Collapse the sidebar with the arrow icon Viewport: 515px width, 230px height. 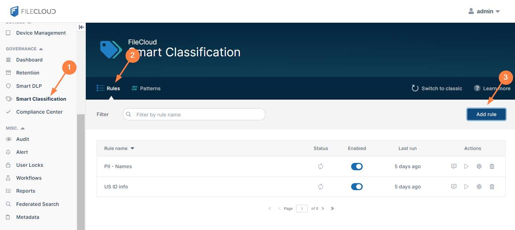coord(81,27)
